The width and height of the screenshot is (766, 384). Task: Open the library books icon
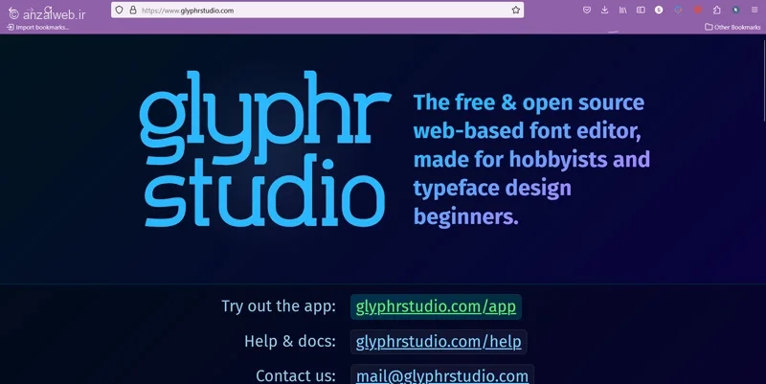[623, 10]
